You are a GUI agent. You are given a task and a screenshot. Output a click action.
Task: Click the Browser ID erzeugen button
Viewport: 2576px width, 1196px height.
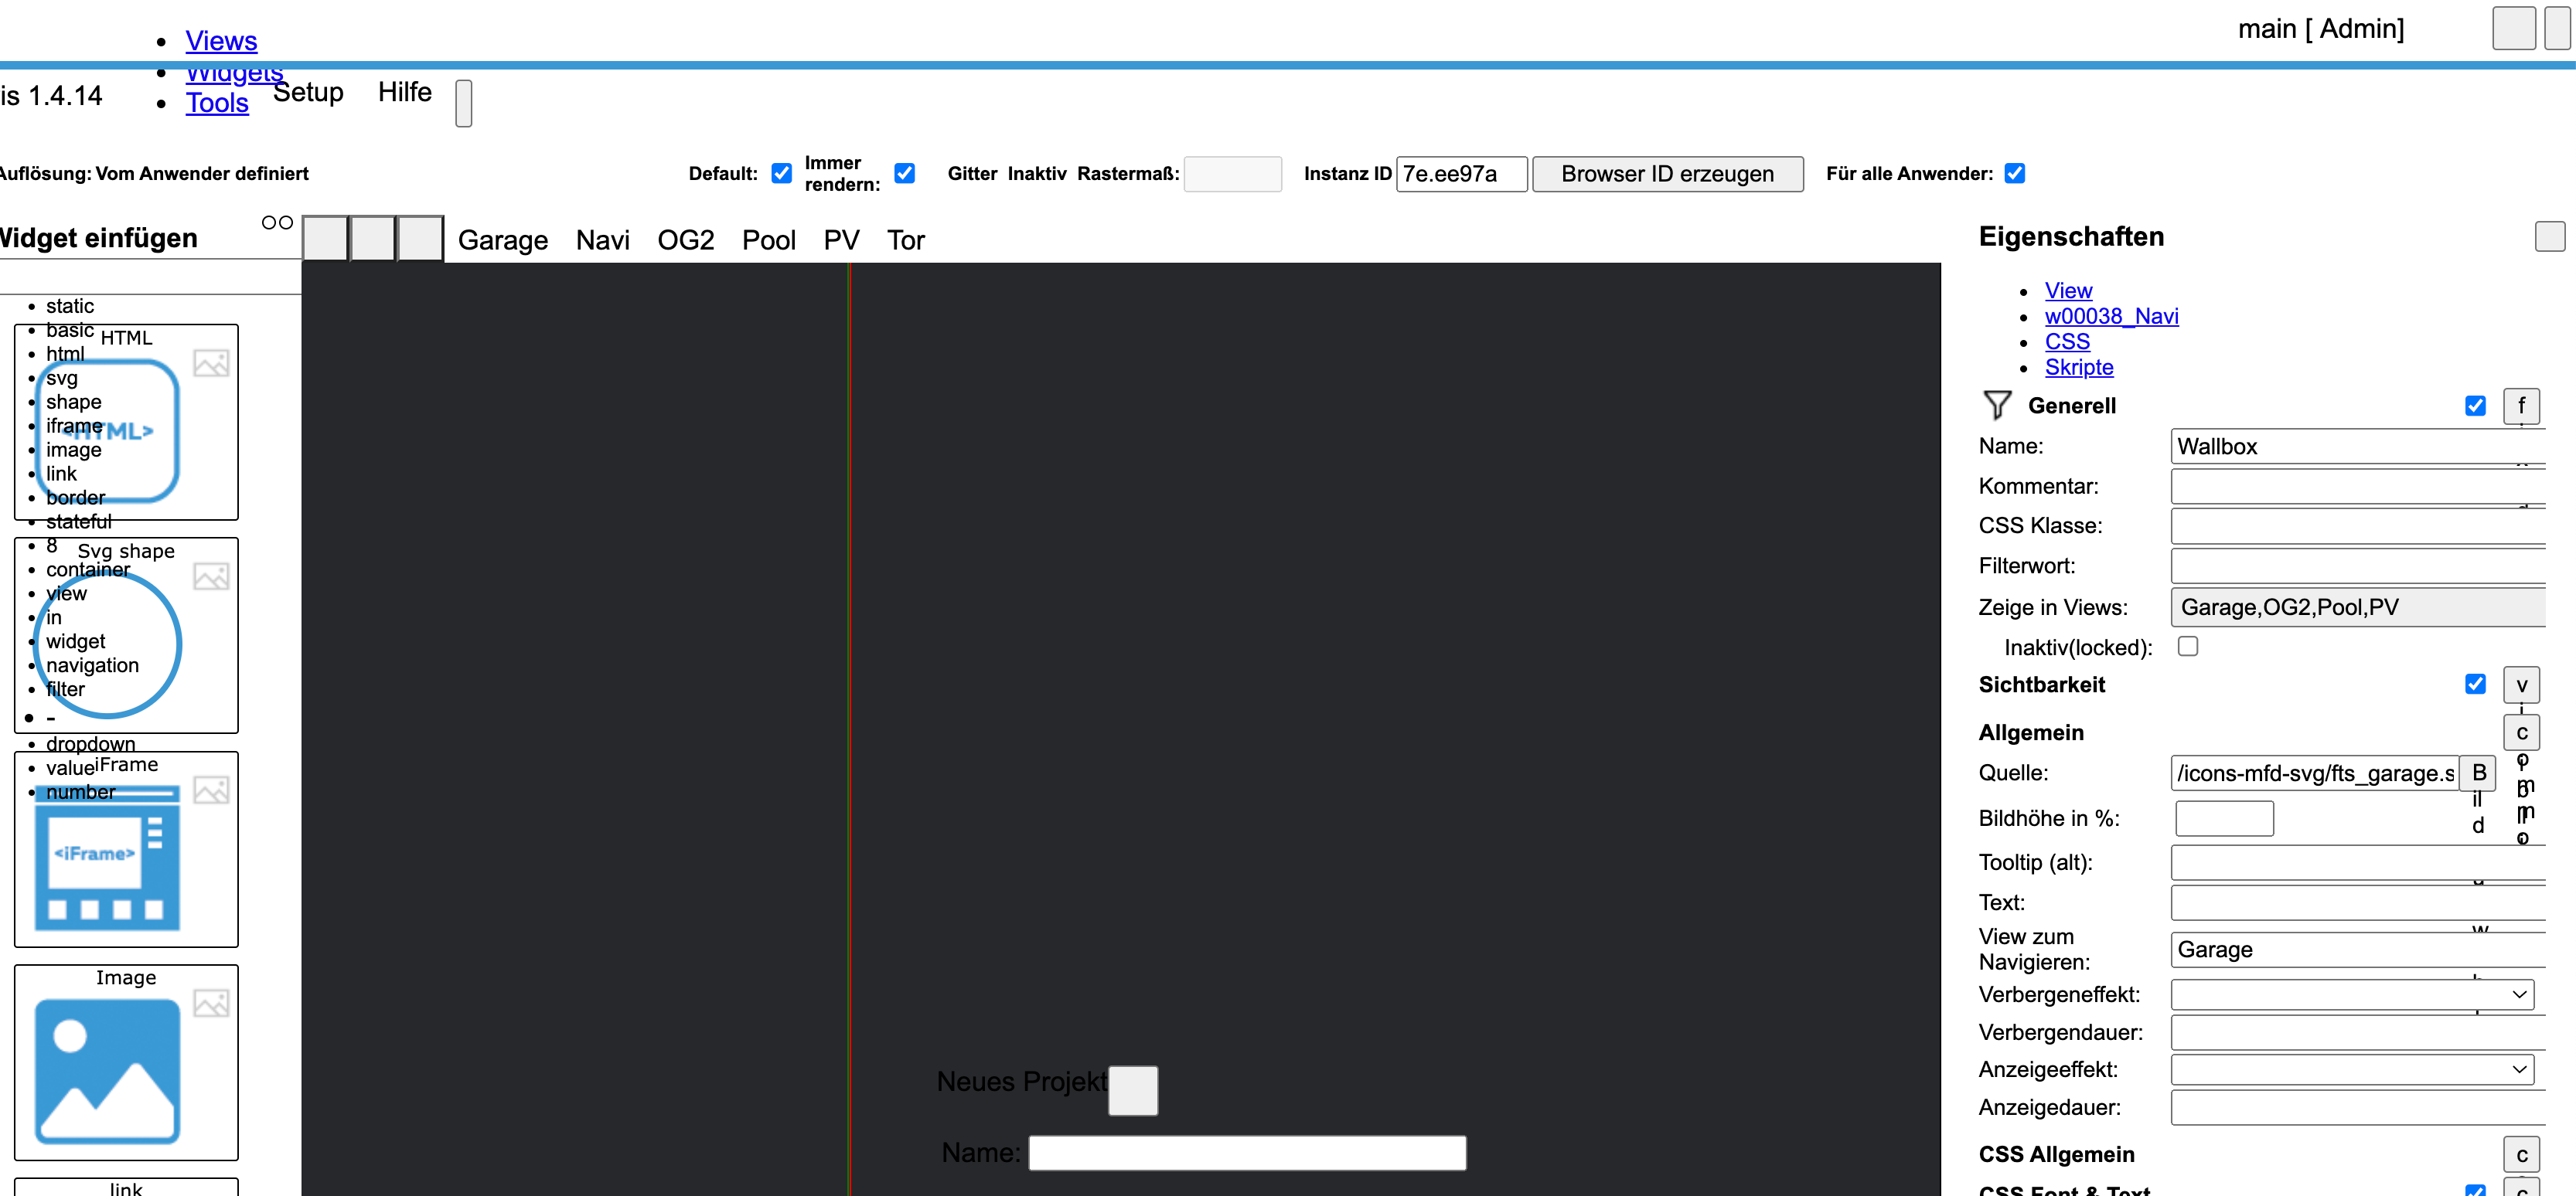tap(1667, 174)
